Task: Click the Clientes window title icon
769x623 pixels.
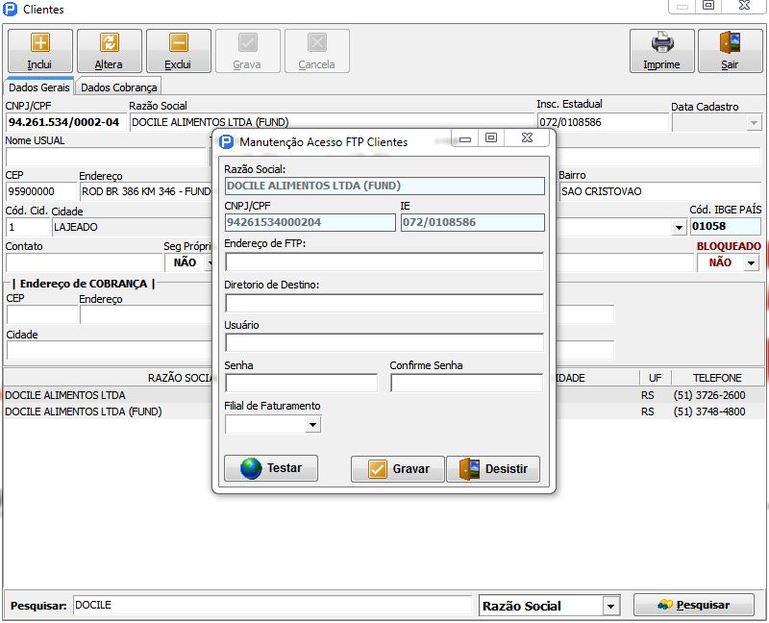Action: tap(10, 9)
